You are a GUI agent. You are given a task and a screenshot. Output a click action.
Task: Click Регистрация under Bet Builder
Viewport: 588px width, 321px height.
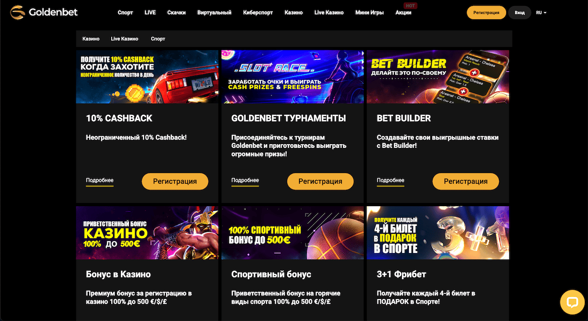465,181
